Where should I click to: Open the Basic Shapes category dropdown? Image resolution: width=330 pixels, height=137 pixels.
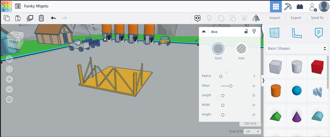pyautogui.click(x=297, y=48)
